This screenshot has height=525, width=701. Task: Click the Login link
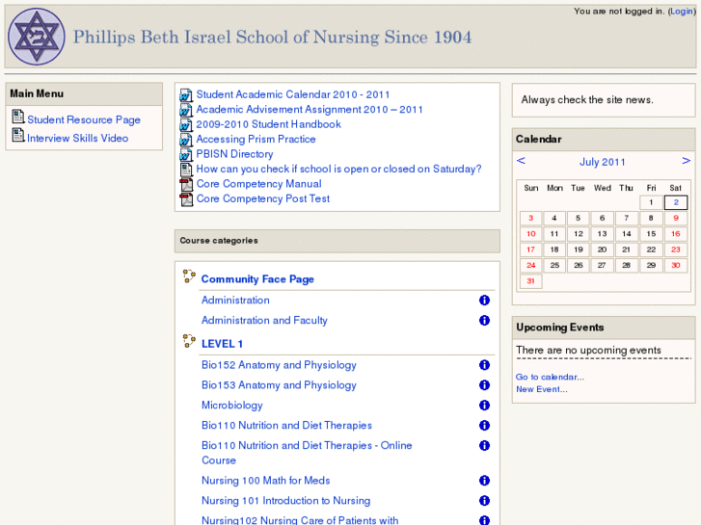tap(682, 12)
